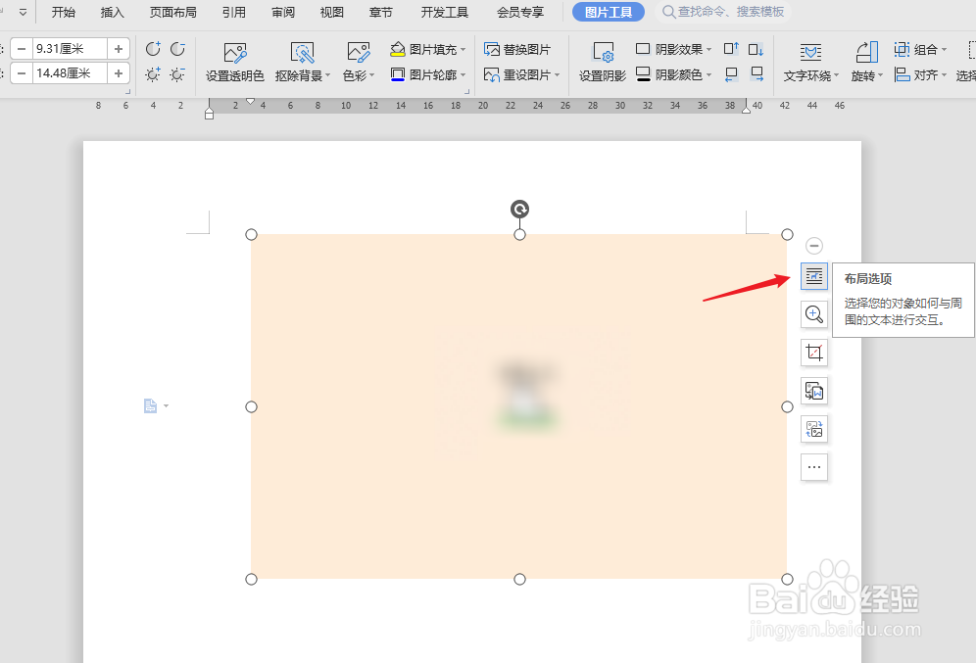Click the top-left resize handle of image
The width and height of the screenshot is (976, 663).
[251, 234]
